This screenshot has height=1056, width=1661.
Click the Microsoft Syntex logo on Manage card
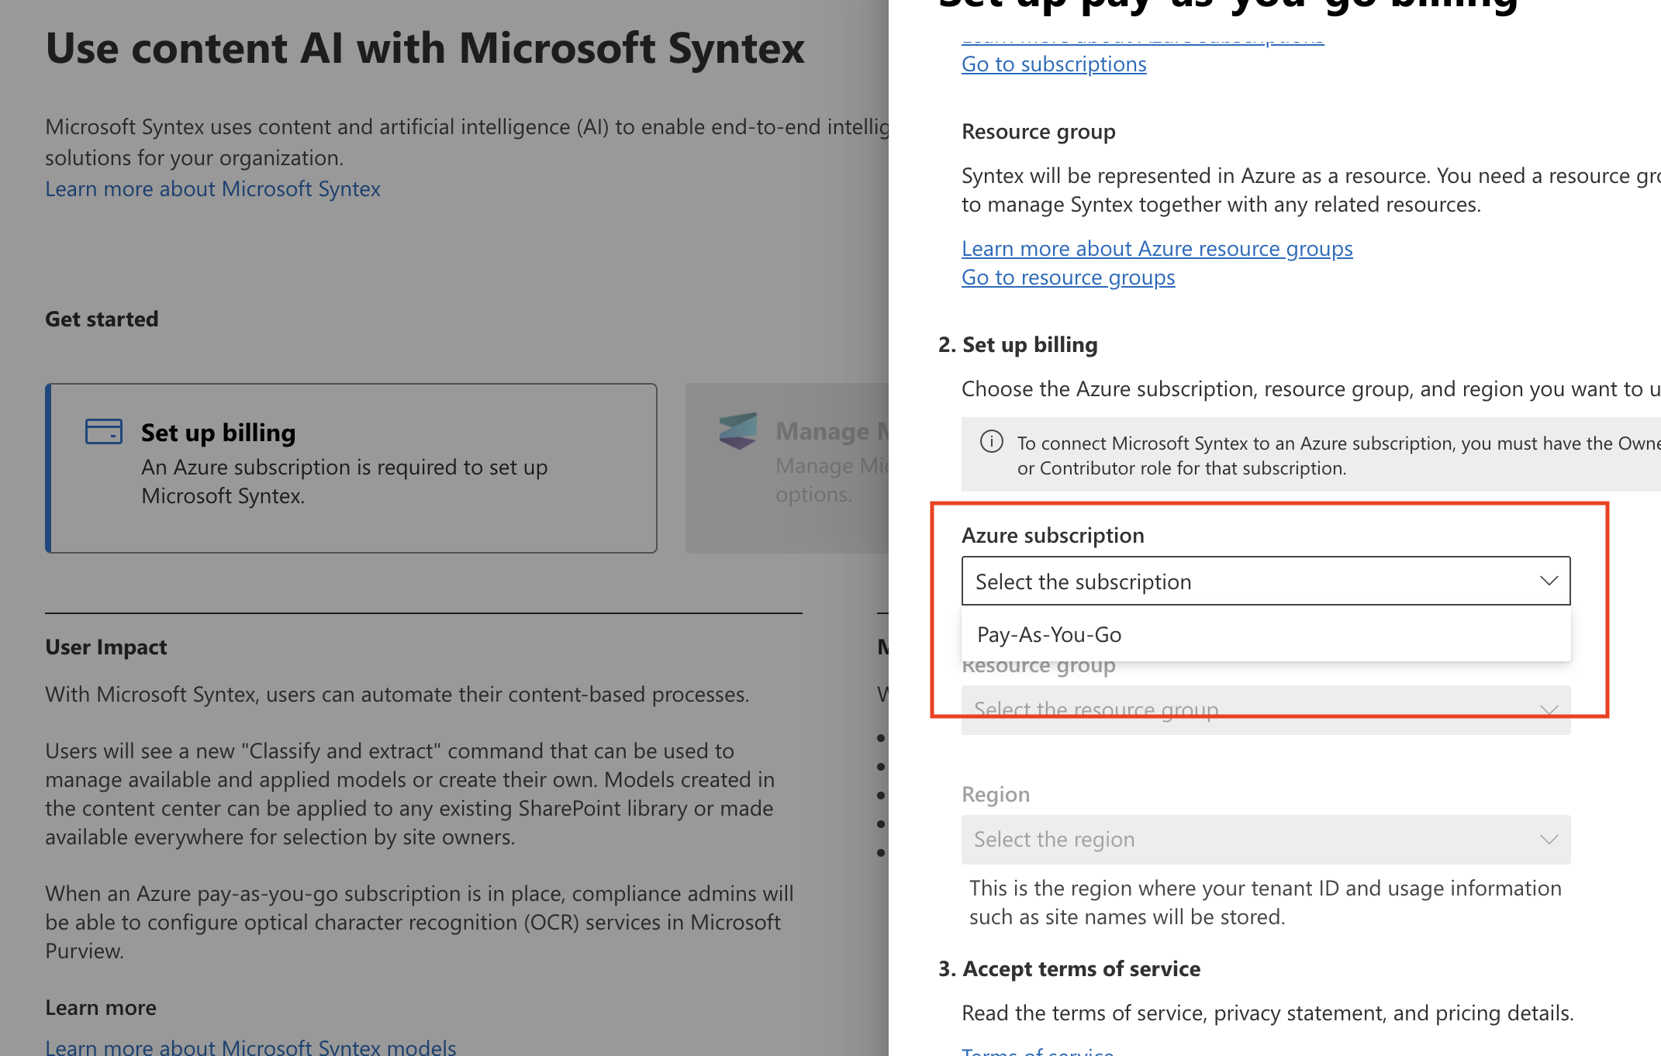(737, 431)
